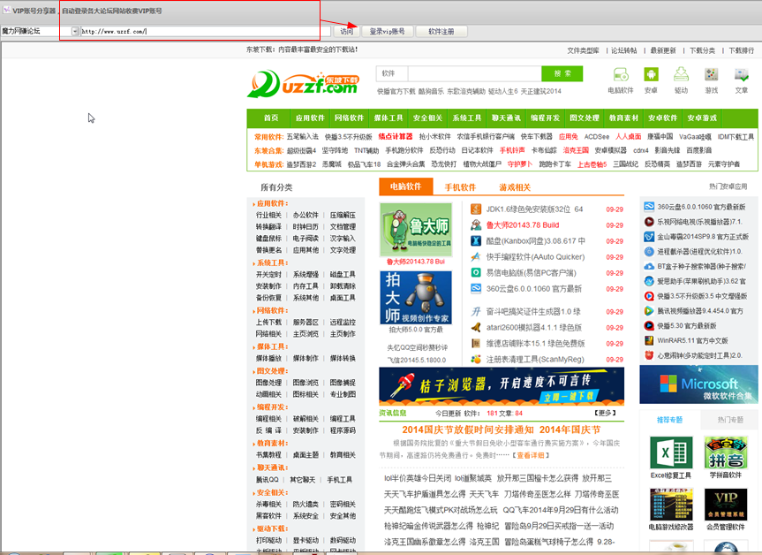Switch to the 游戏相关 tab
This screenshot has width=762, height=555.
[515, 187]
